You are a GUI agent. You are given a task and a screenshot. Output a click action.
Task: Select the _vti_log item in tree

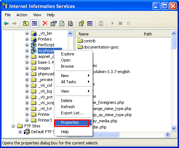tap(45, 91)
